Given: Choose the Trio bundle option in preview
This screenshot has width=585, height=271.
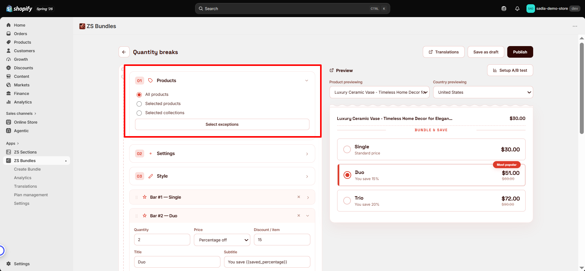Looking at the screenshot, I should (x=431, y=201).
